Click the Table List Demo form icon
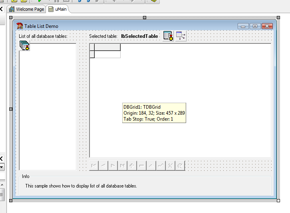This screenshot has height=213, width=290. pos(20,26)
